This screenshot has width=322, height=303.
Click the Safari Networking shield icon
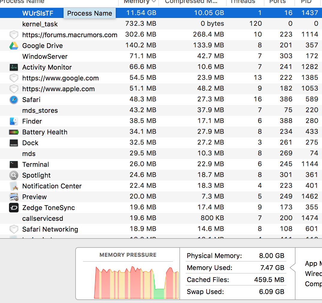click(x=14, y=229)
